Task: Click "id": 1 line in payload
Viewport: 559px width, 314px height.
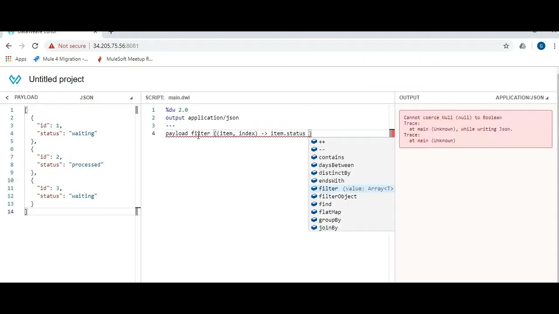Action: click(49, 126)
